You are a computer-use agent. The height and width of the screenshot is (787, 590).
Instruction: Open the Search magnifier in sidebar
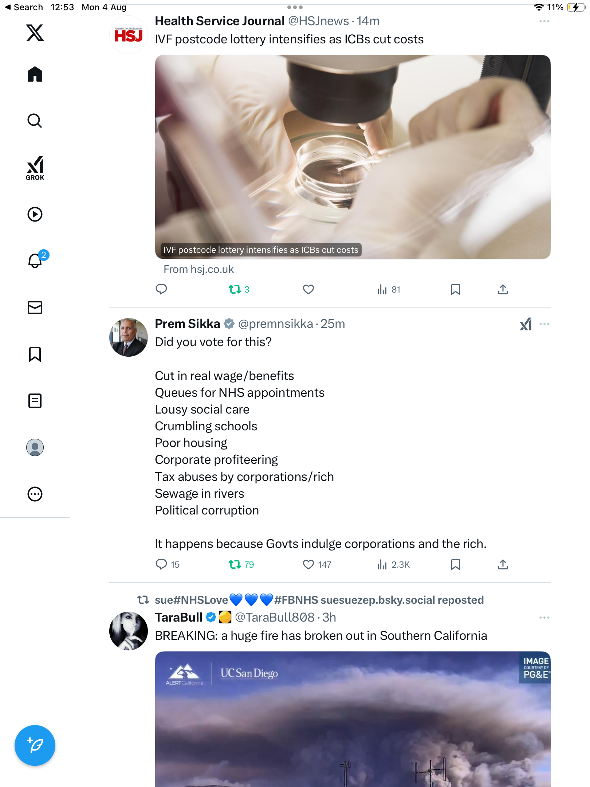35,121
